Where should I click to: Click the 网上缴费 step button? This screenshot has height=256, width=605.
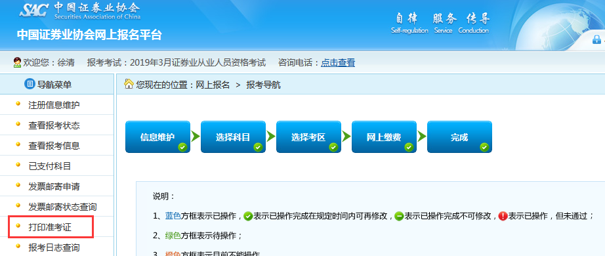(384, 137)
